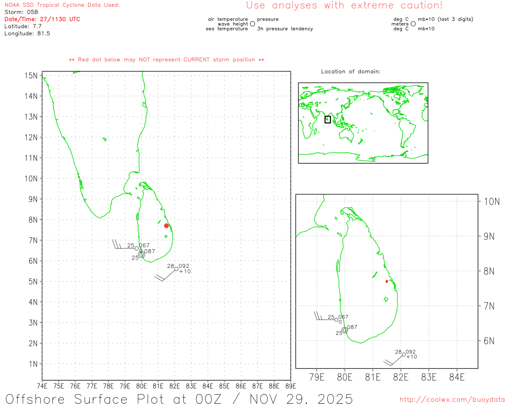Click the '+10' pressure tendency on main map
505x404 pixels.
coord(185,271)
